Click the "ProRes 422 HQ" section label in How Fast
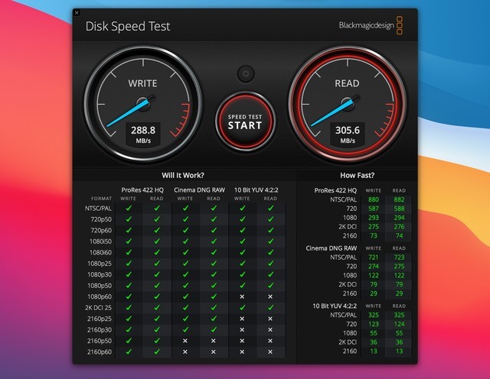The image size is (490, 379). (x=335, y=190)
